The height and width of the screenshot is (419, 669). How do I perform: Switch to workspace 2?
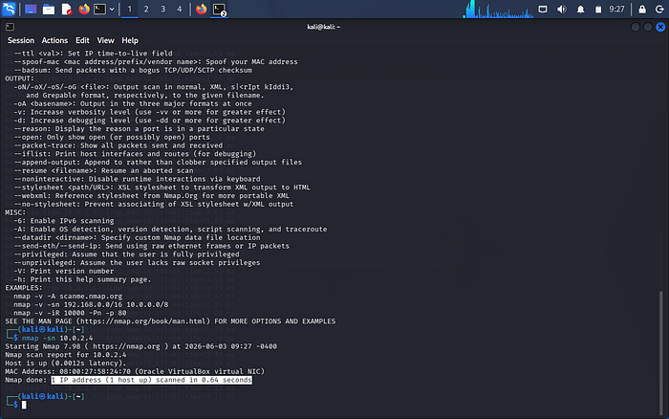coord(146,9)
